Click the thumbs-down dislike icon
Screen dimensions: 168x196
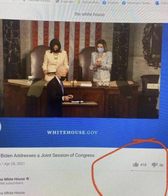coord(155,165)
